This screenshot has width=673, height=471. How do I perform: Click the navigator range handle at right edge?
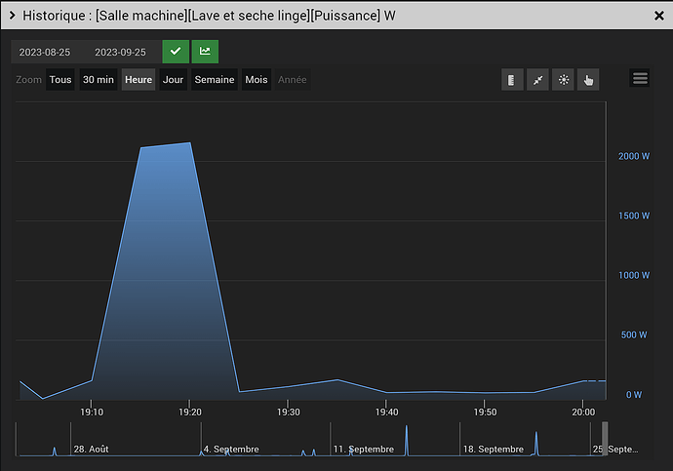coord(605,439)
